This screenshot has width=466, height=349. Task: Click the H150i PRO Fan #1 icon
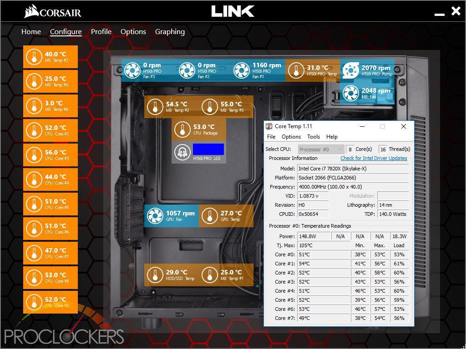tap(241, 70)
